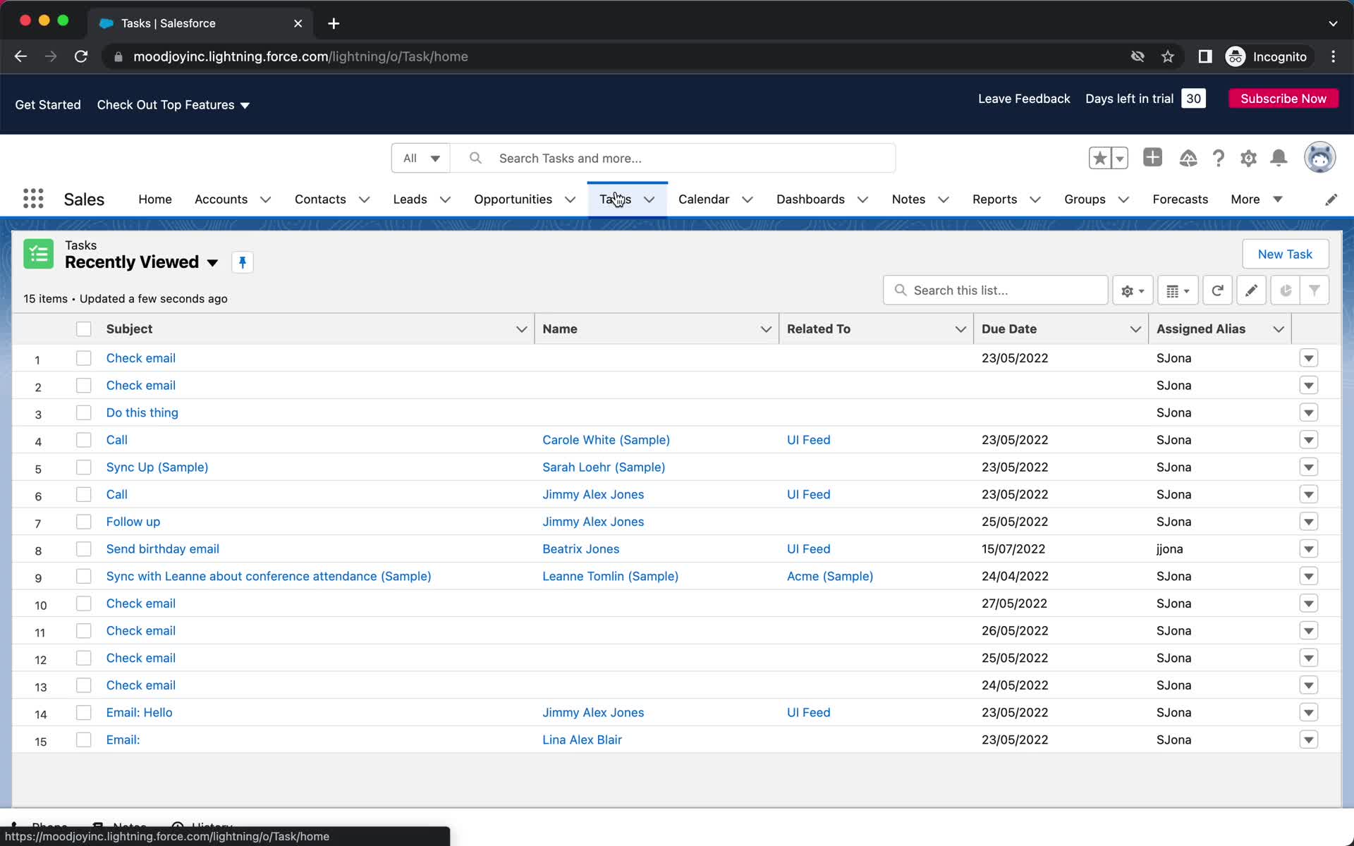Expand the Accounts tab chevron
The width and height of the screenshot is (1354, 846).
265,200
